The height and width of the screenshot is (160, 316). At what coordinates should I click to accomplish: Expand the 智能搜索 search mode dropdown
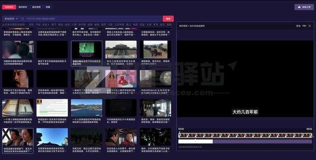click(11, 18)
